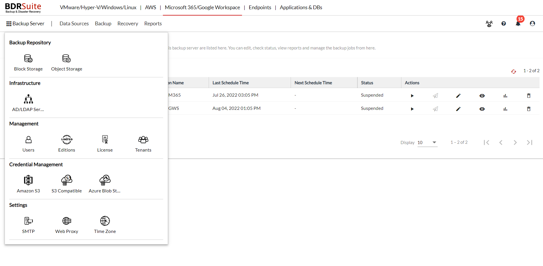The image size is (543, 266).
Task: Click the Jul 26, 2022 03:05 PM cell
Action: [235, 95]
